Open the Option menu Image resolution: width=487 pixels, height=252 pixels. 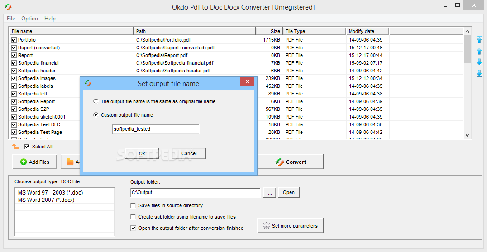point(29,19)
